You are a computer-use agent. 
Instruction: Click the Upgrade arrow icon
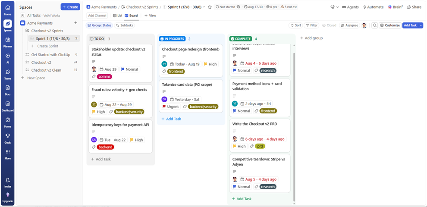8,194
